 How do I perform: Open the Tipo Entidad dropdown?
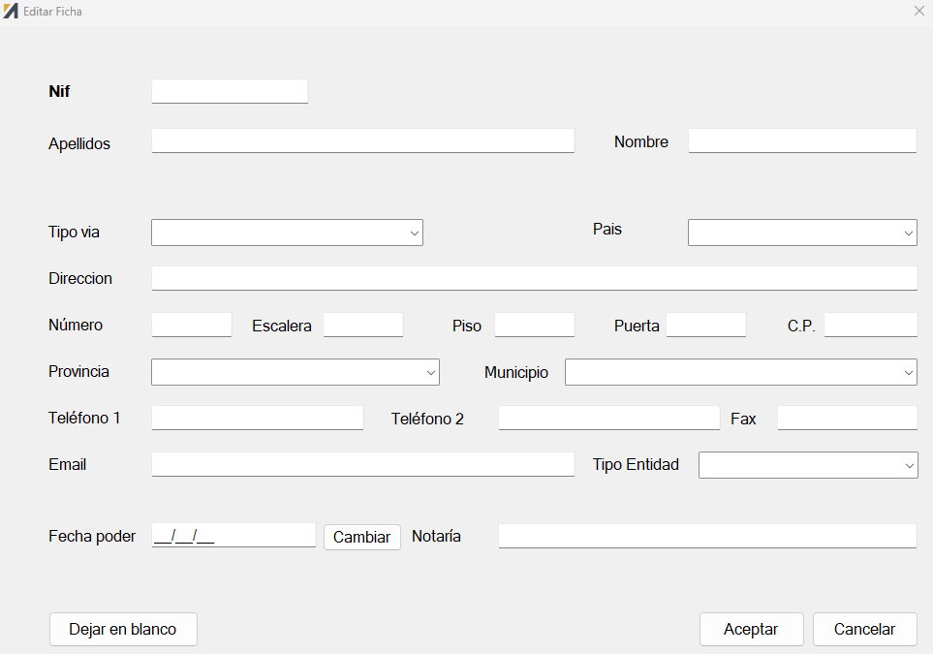[808, 465]
